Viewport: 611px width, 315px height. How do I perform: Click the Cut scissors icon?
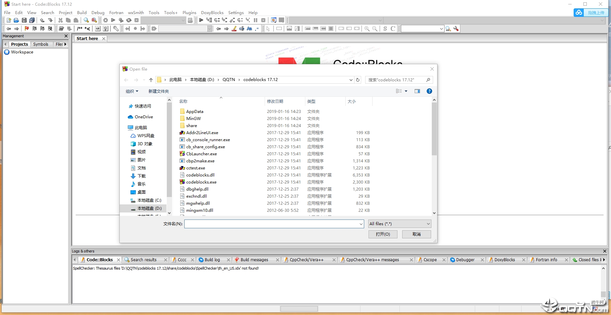(x=61, y=20)
